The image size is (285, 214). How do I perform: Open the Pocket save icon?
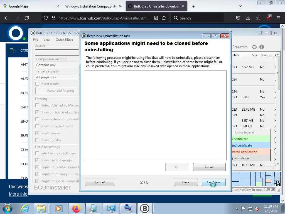tap(238, 18)
